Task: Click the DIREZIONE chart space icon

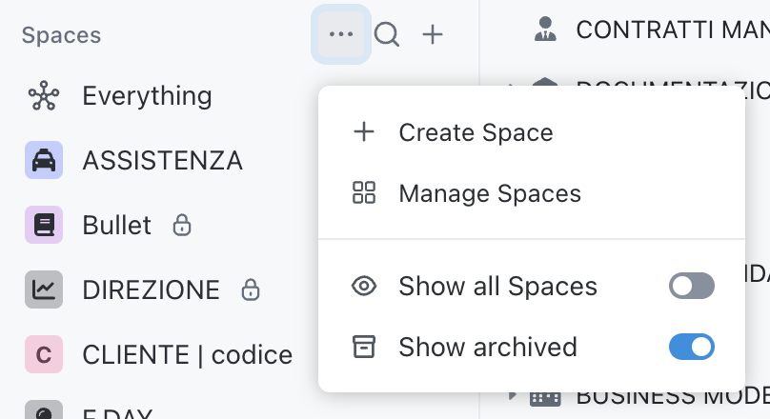Action: pos(44,289)
